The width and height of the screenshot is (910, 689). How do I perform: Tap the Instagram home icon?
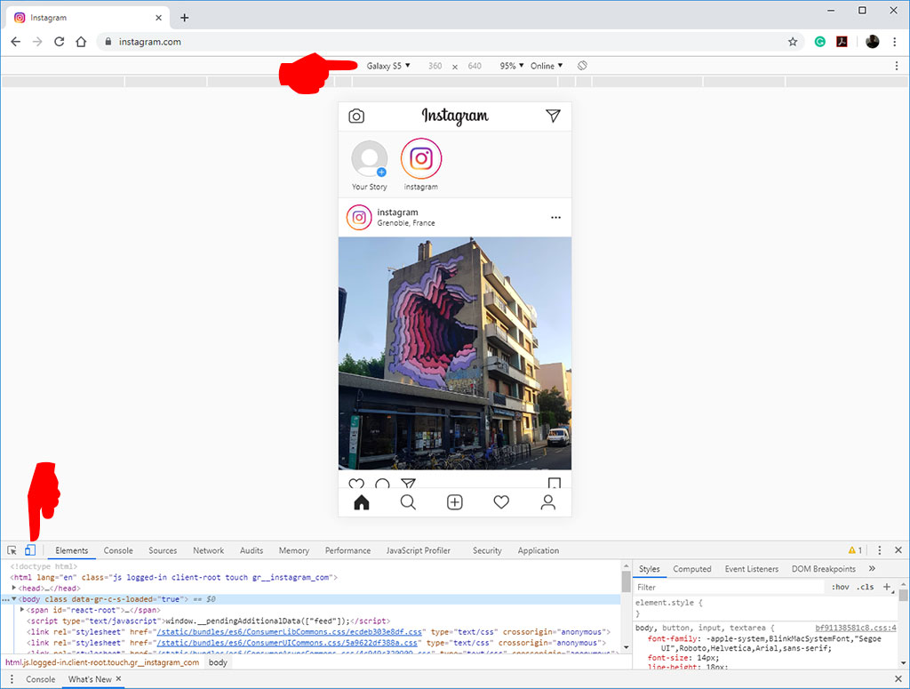[362, 502]
